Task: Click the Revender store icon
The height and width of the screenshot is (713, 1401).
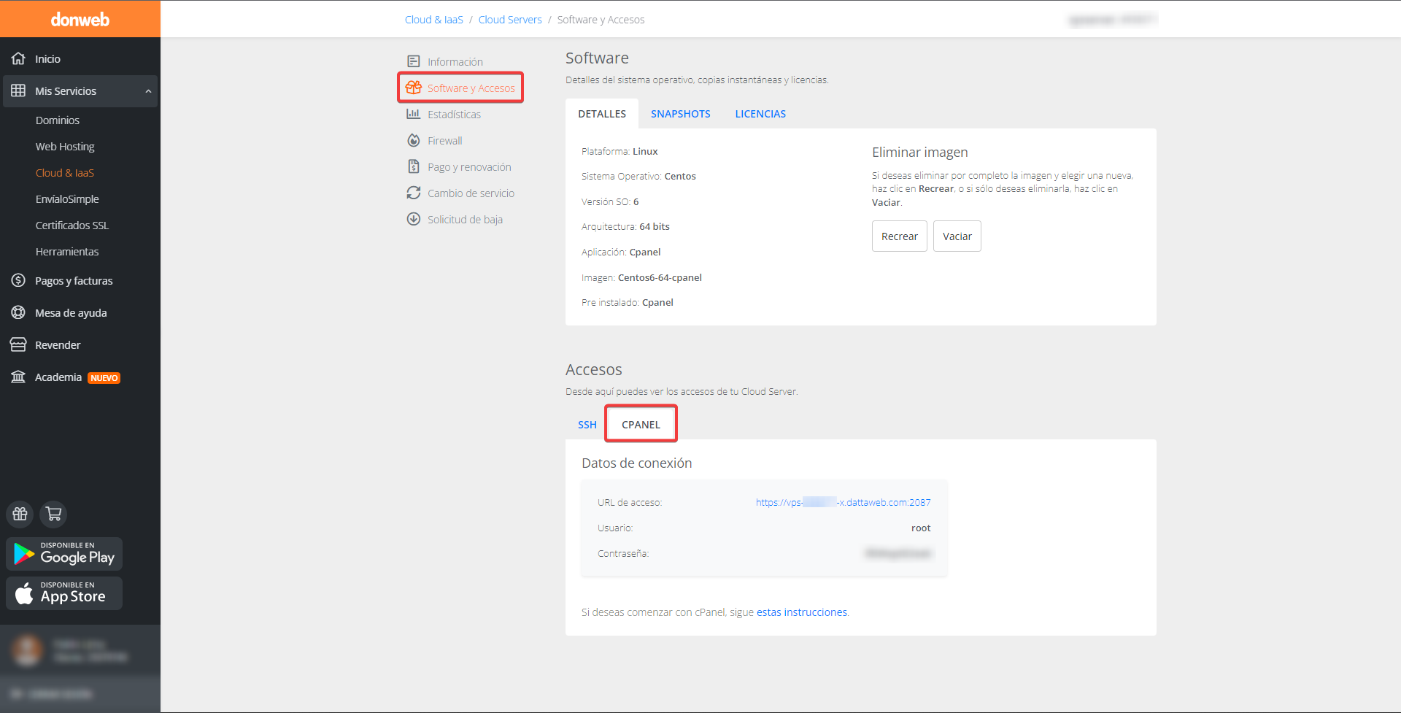Action: (x=18, y=344)
